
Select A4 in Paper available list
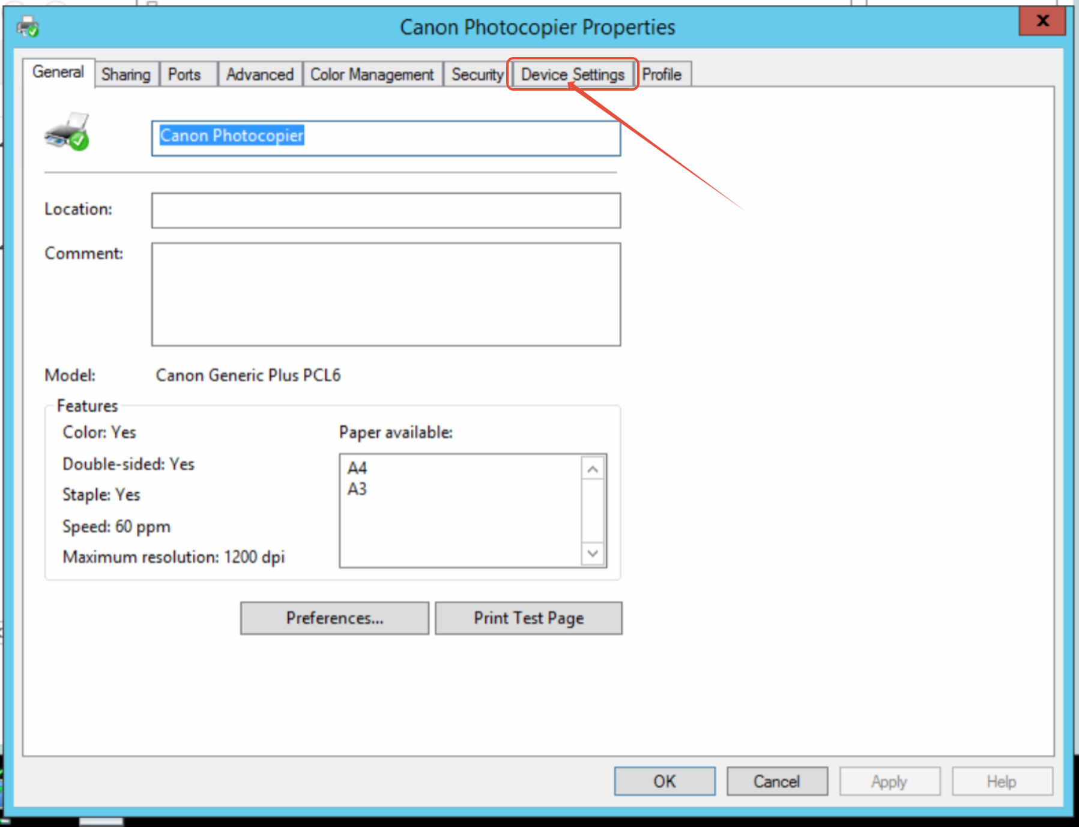357,468
